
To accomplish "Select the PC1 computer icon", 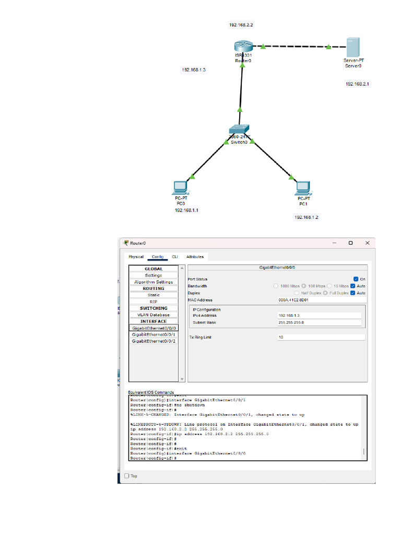I will coord(303,188).
